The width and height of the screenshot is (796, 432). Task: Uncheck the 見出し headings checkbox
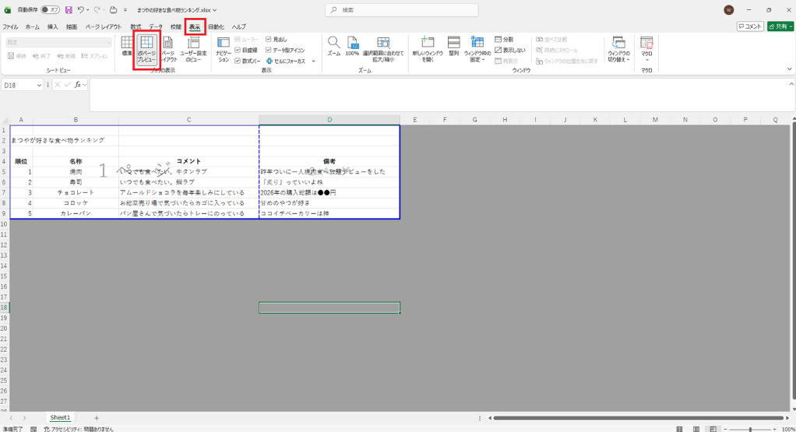click(x=269, y=39)
